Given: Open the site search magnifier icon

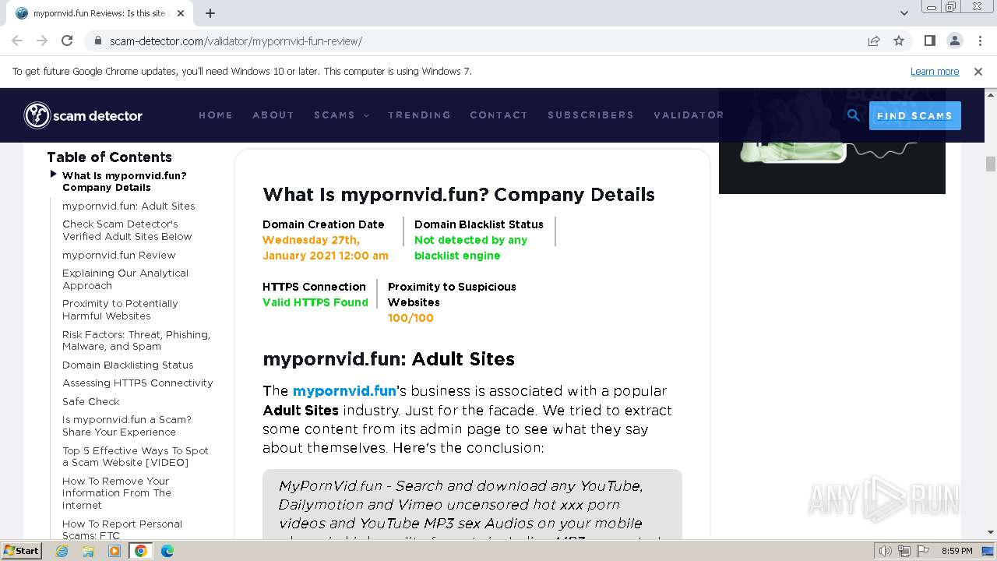Looking at the screenshot, I should coord(854,115).
